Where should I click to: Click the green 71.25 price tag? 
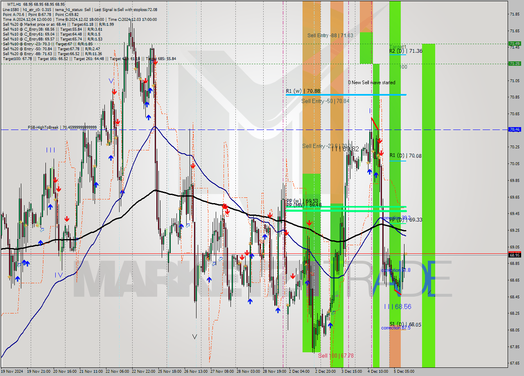tap(515, 64)
